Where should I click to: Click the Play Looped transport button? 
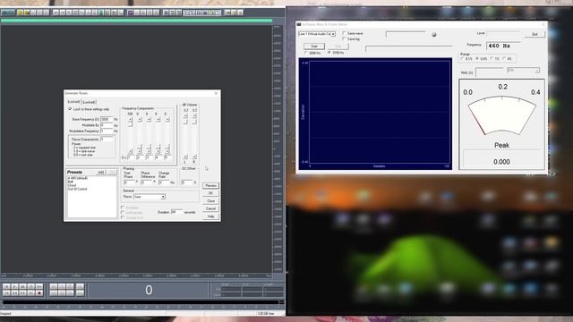[x=31, y=286]
